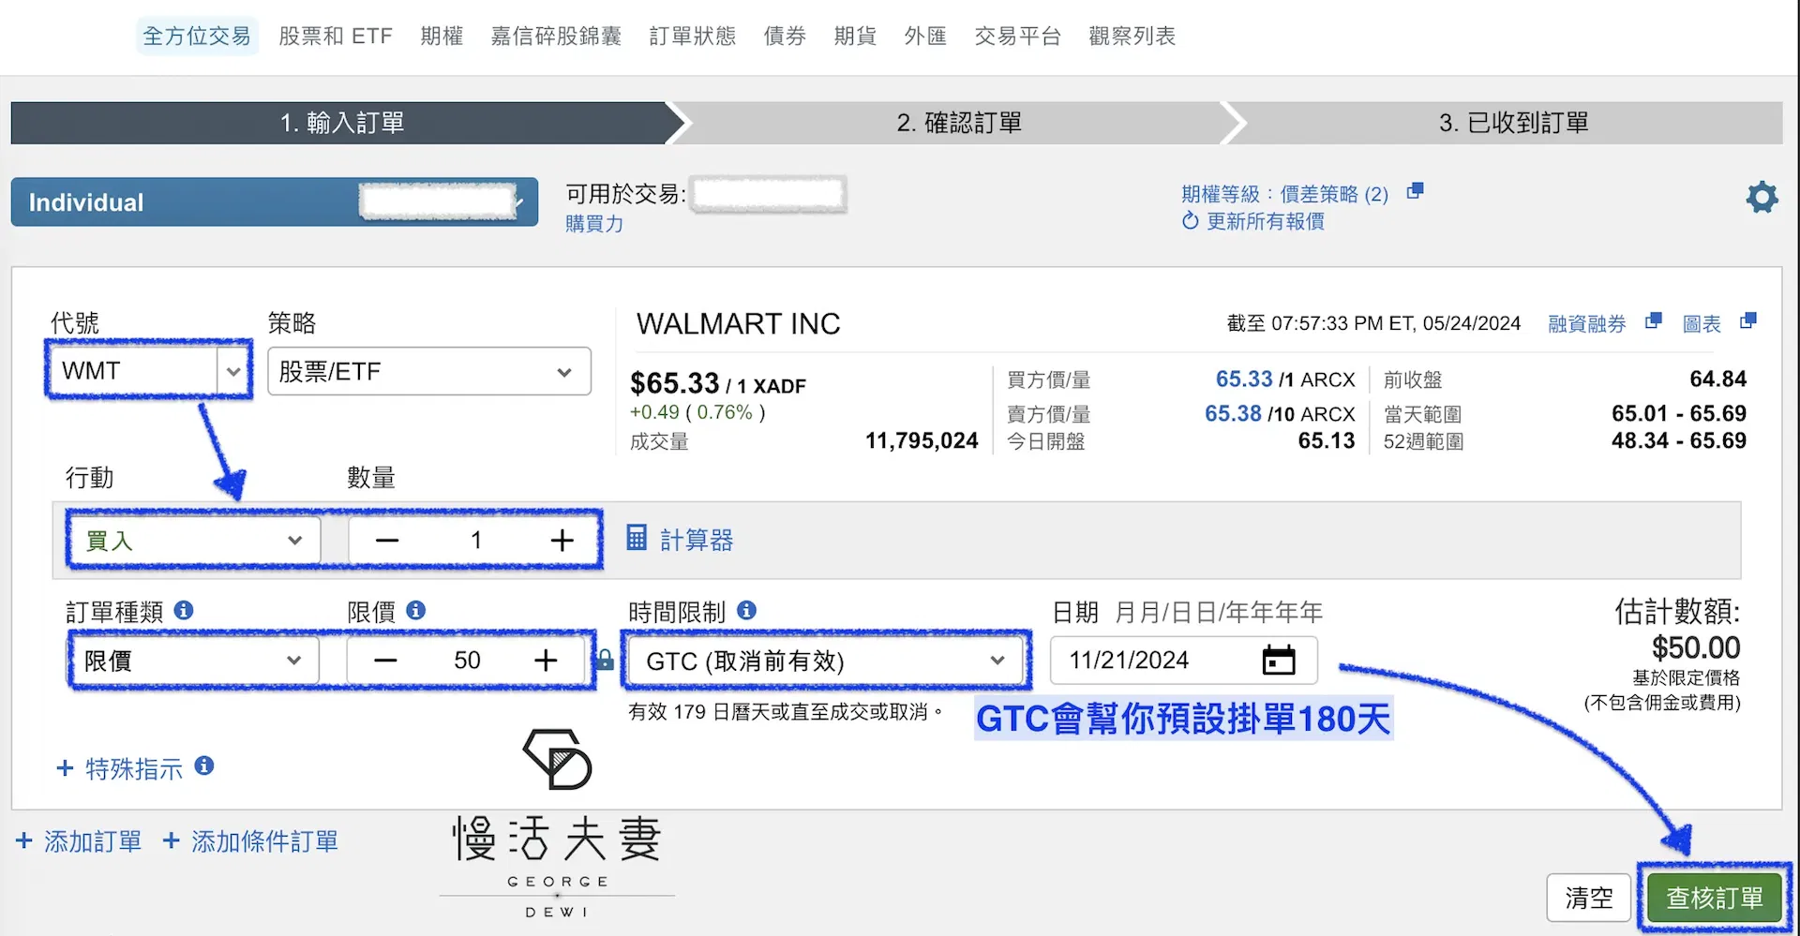Screen dimensions: 1800x936
Task: Click the lock icon beside limit price
Action: coord(605,660)
